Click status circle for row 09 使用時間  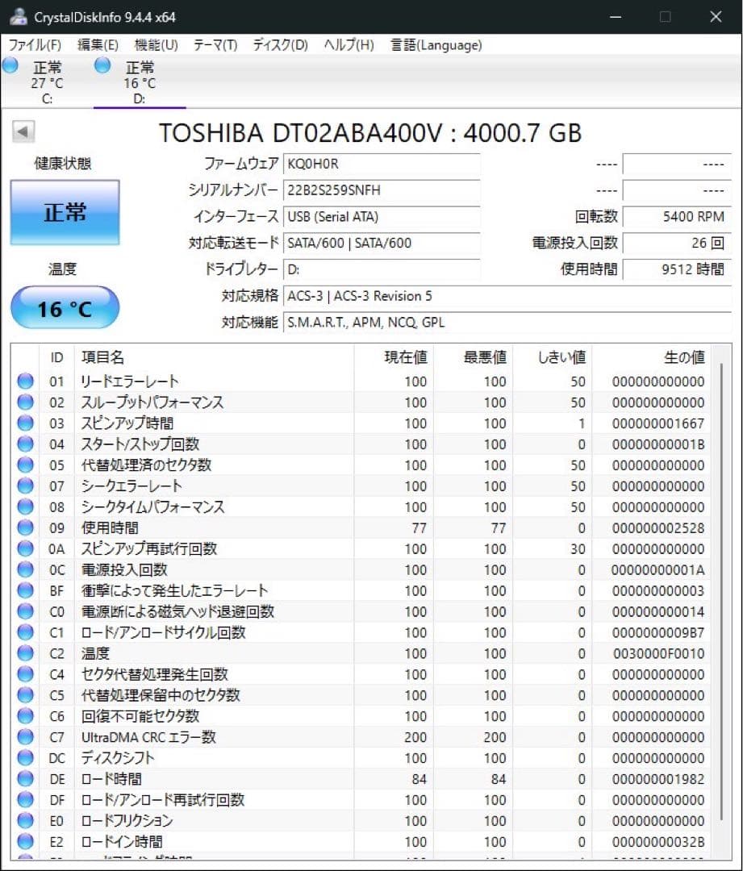coord(26,527)
